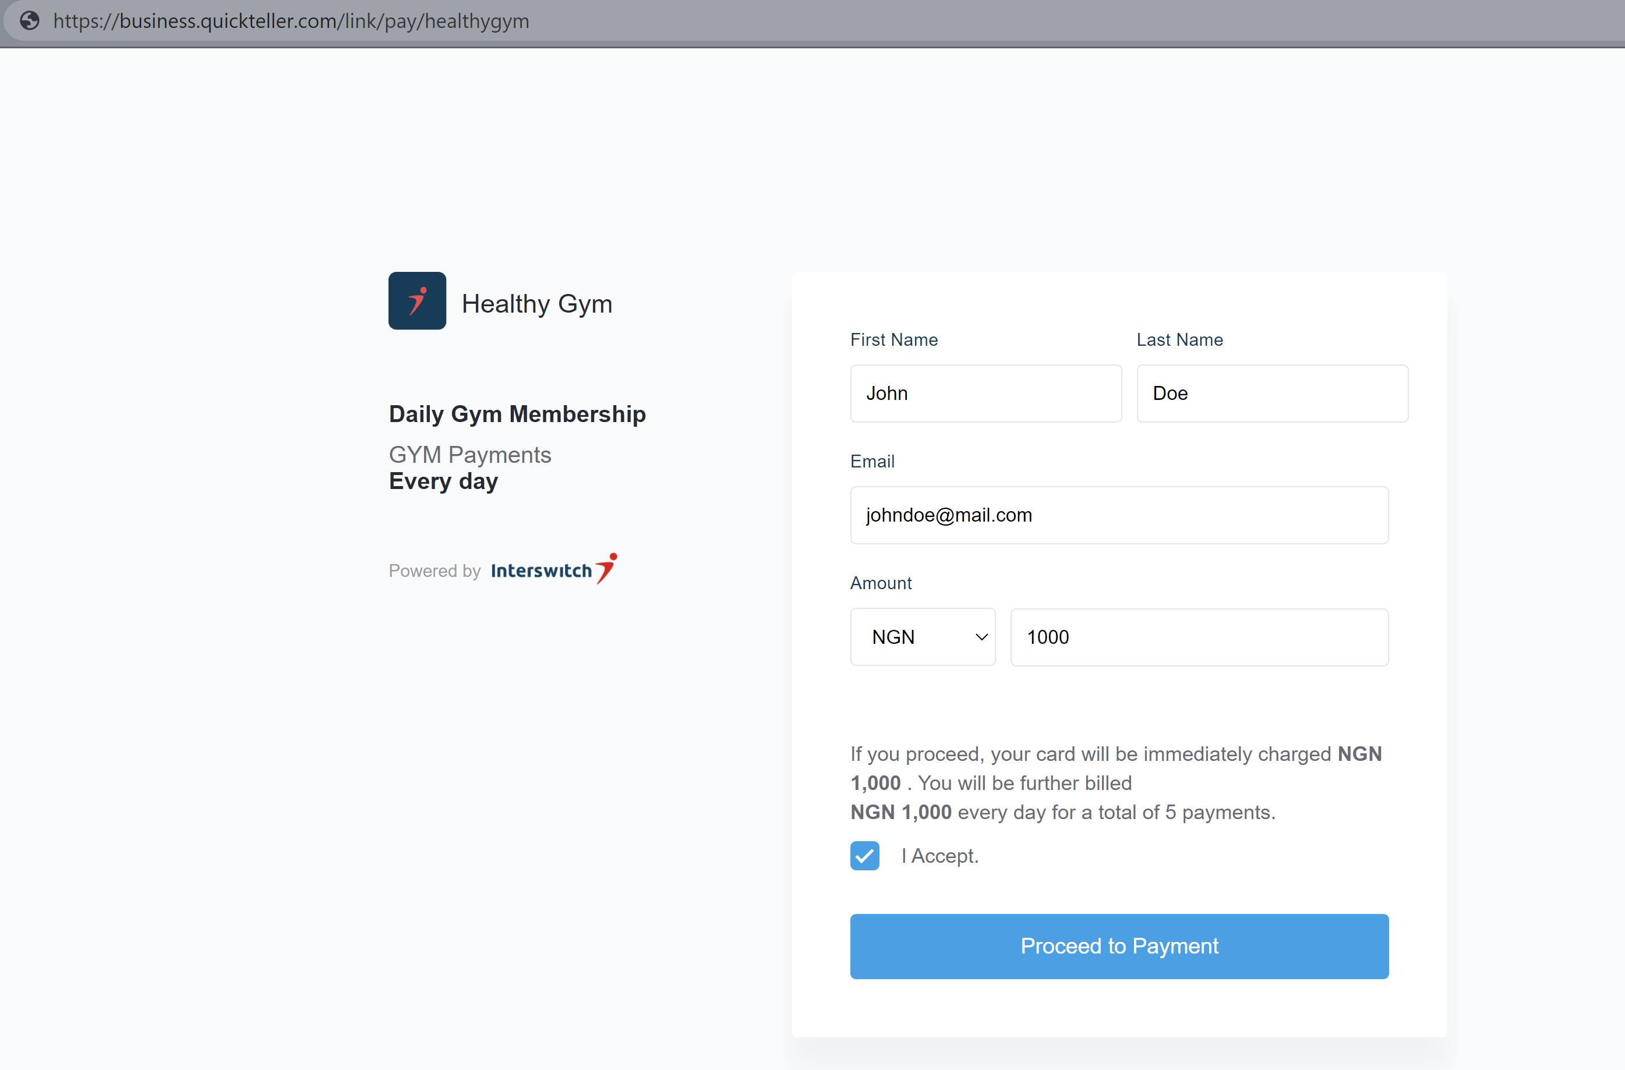The height and width of the screenshot is (1070, 1625).
Task: Click the I Accept label text
Action: click(x=939, y=856)
